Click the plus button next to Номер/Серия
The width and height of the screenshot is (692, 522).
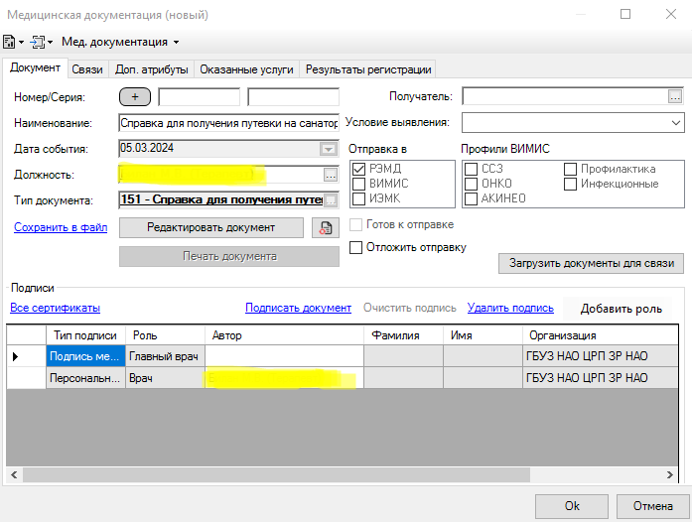[135, 97]
